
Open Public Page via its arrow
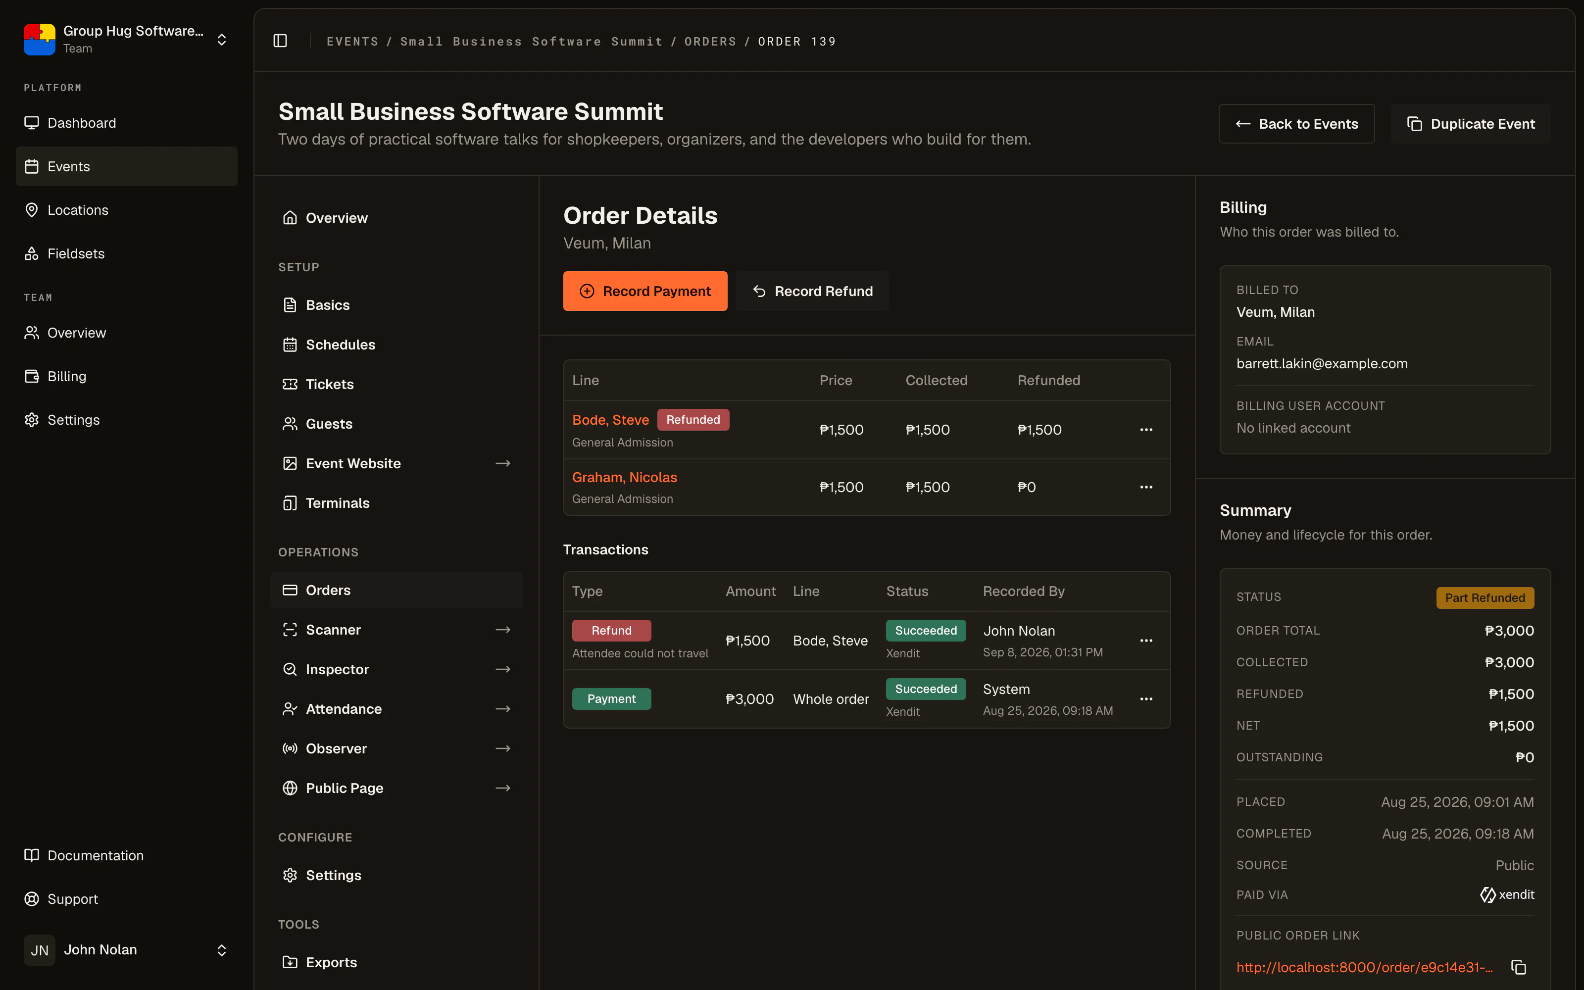[503, 788]
